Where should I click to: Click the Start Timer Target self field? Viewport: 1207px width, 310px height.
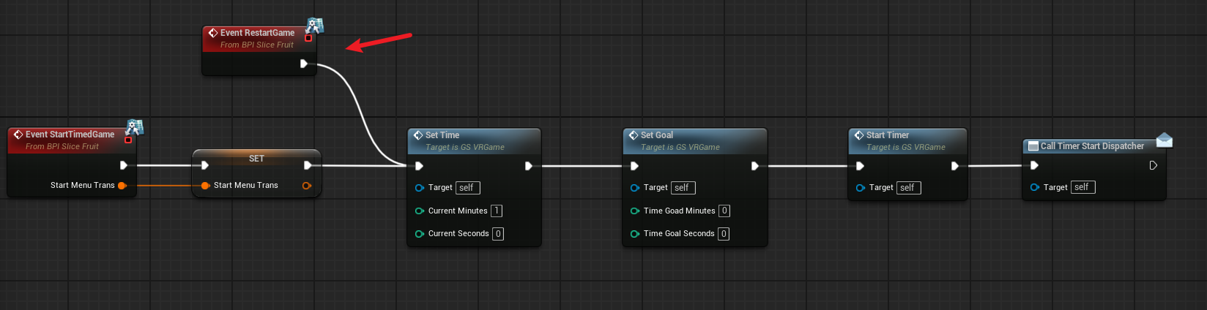coord(908,188)
